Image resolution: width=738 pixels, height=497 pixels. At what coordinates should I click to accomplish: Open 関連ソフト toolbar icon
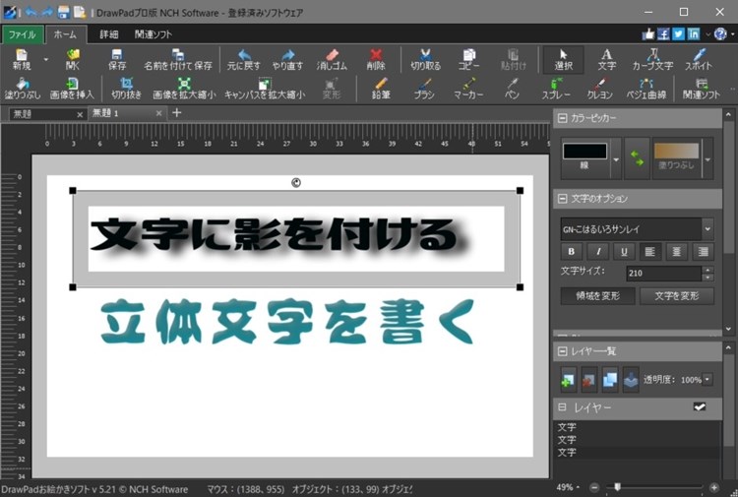pyautogui.click(x=702, y=89)
